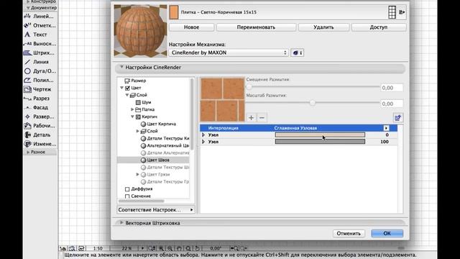The height and width of the screenshot is (259, 460).
Task: Click the tile texture preview thumbnail
Action: click(x=222, y=99)
